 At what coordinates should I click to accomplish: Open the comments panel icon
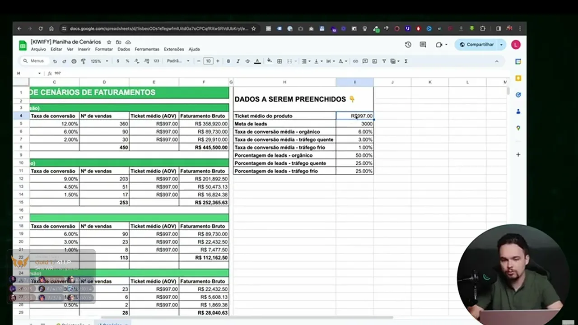(x=423, y=45)
